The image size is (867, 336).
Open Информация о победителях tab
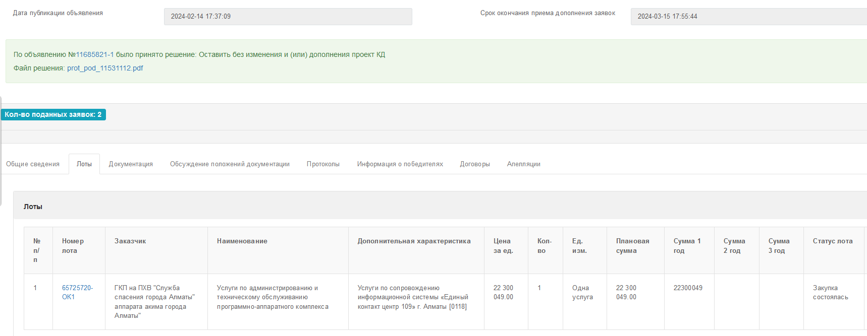pos(400,164)
